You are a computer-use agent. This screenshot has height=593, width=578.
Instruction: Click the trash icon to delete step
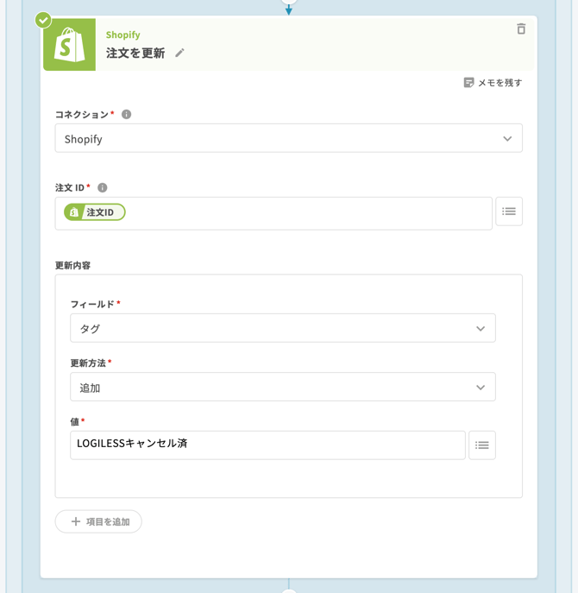tap(521, 29)
